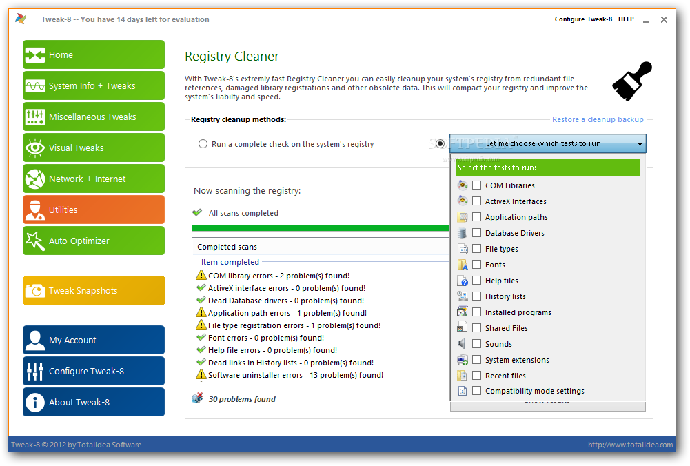Image resolution: width=690 pixels, height=466 pixels.
Task: Click the Database Drivers icon
Action: click(x=463, y=233)
